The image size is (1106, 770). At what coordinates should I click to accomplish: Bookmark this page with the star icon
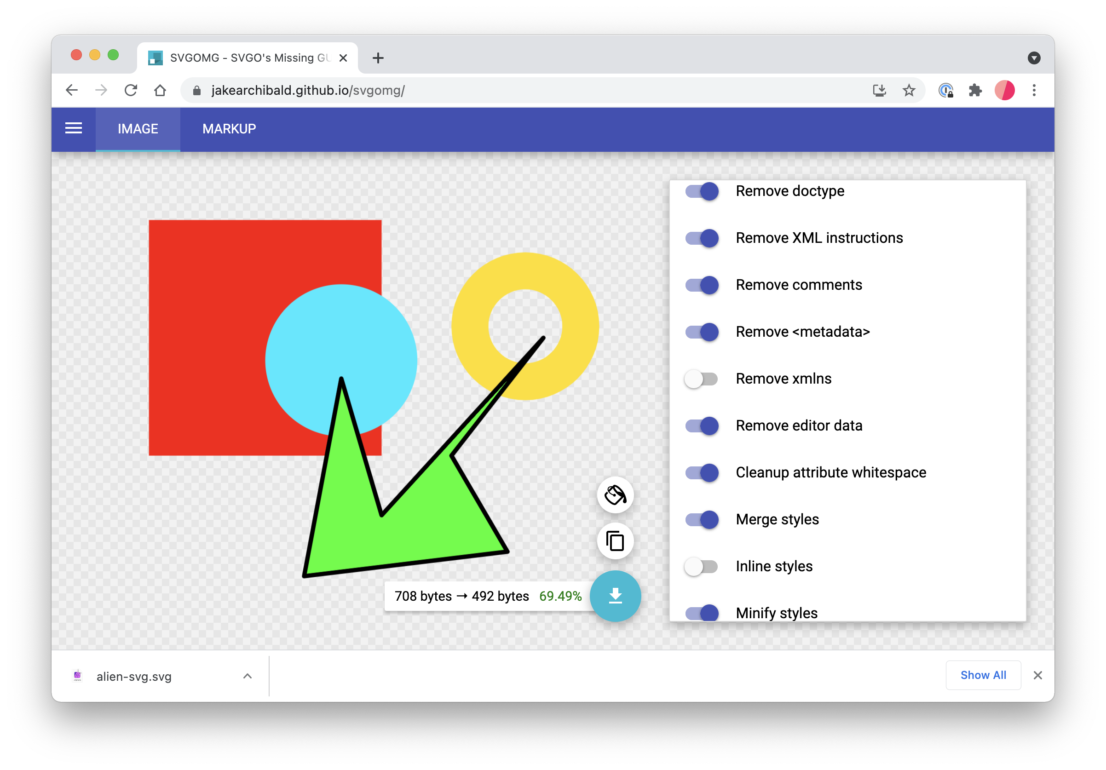tap(909, 90)
